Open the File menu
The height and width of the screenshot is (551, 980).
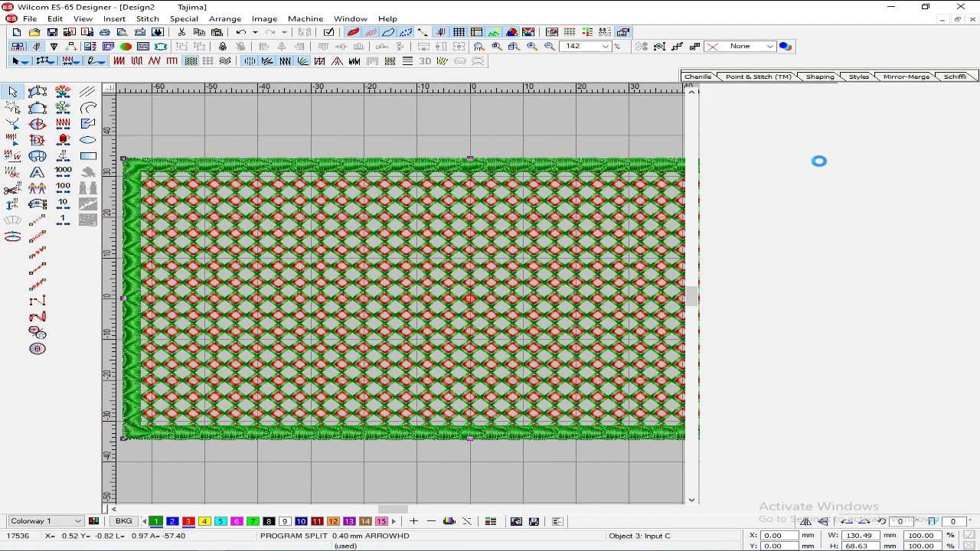(30, 18)
